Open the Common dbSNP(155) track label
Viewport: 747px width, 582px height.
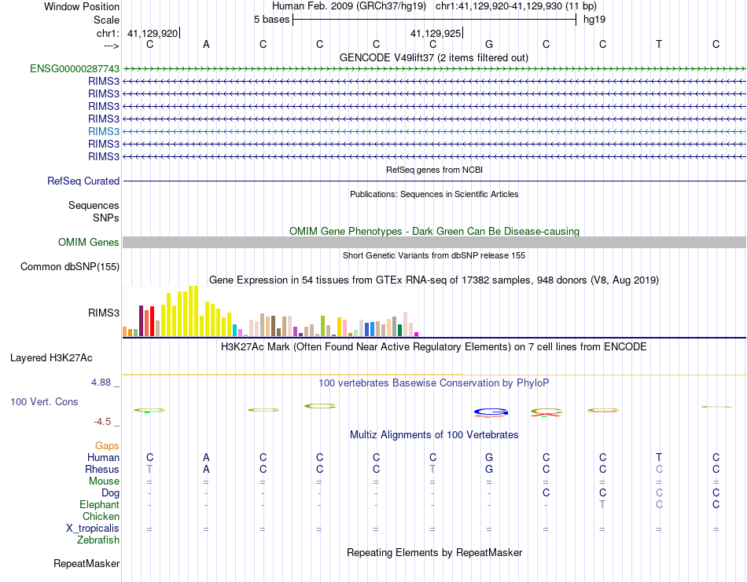[70, 266]
